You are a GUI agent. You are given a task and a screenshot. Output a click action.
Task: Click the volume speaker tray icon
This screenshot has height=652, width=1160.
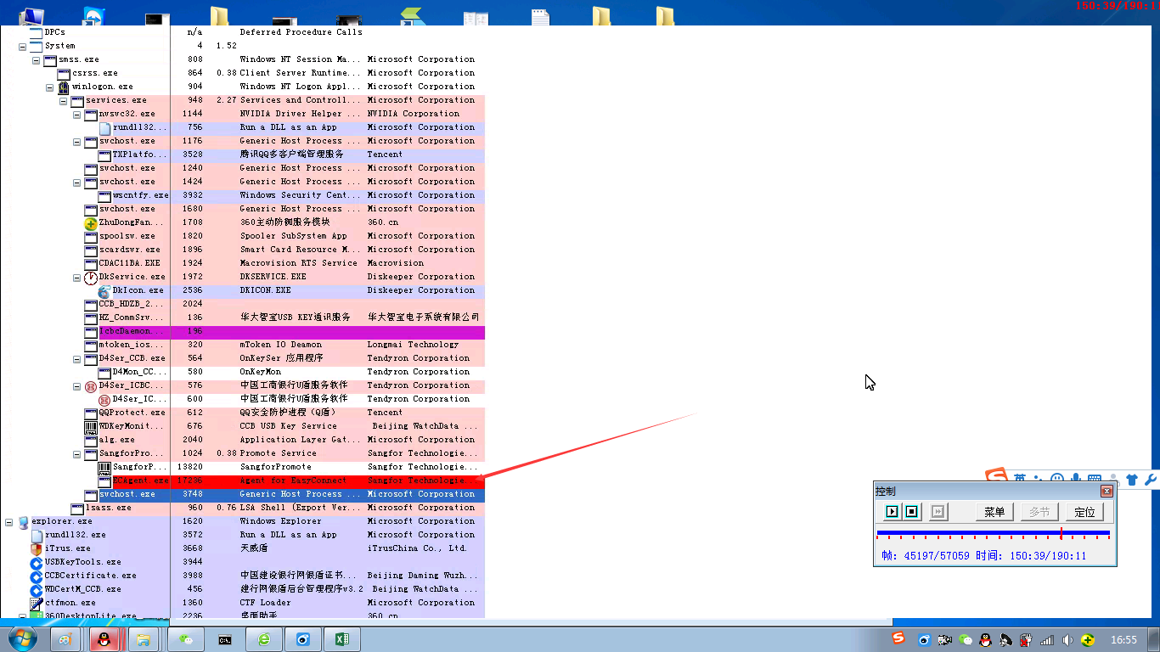pyautogui.click(x=1068, y=639)
